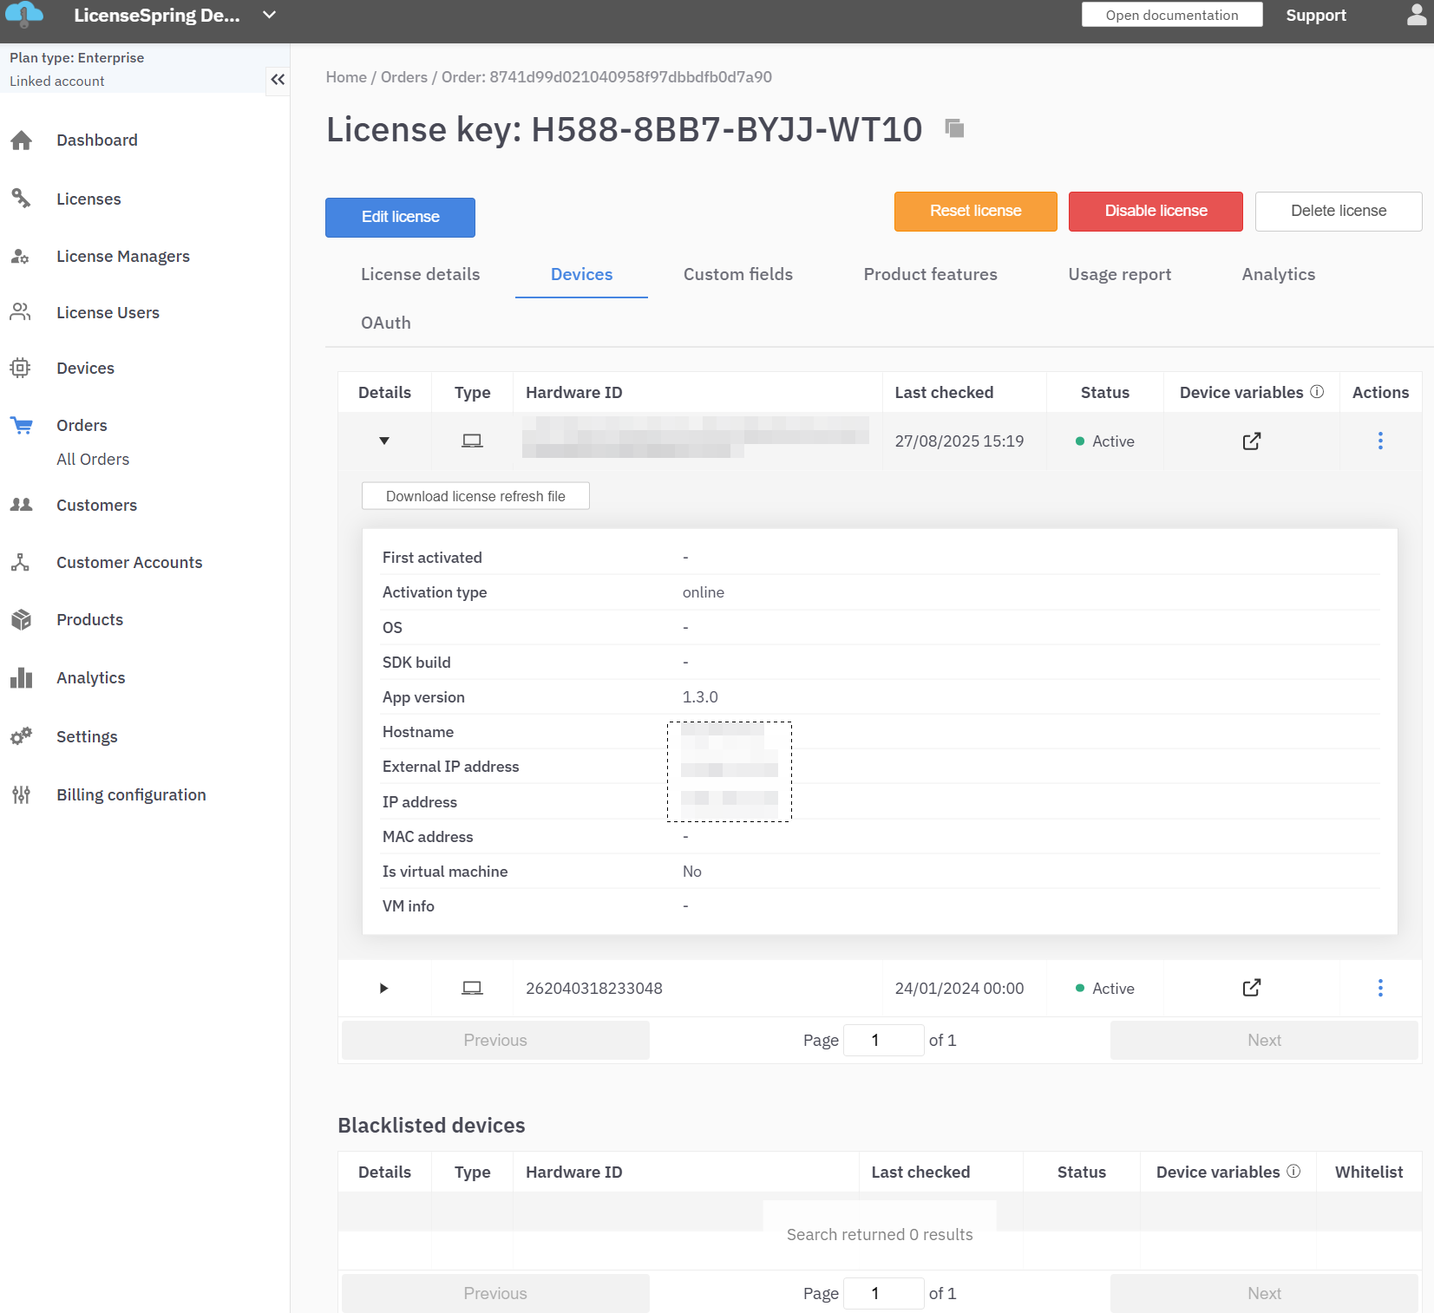The image size is (1434, 1313).
Task: Click the Disable license button
Action: click(1155, 212)
